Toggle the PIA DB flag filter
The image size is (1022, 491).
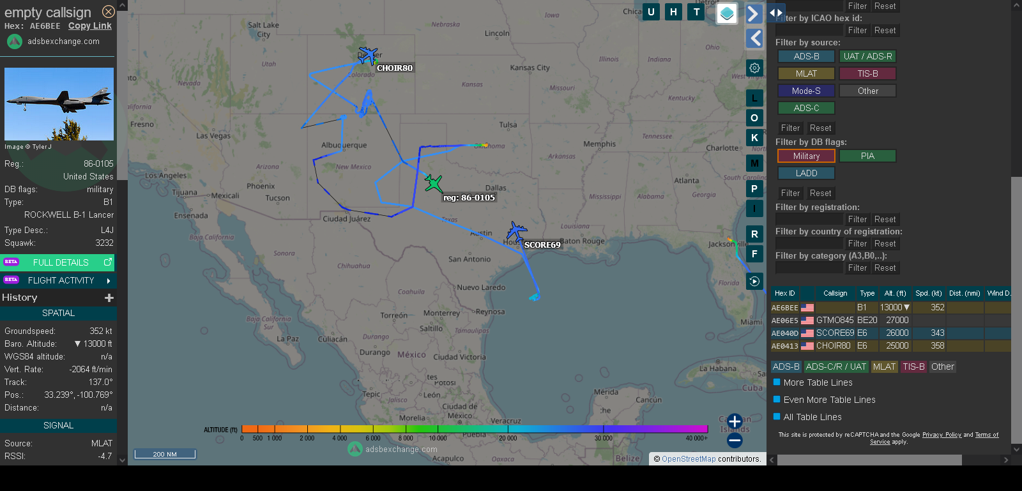click(867, 156)
